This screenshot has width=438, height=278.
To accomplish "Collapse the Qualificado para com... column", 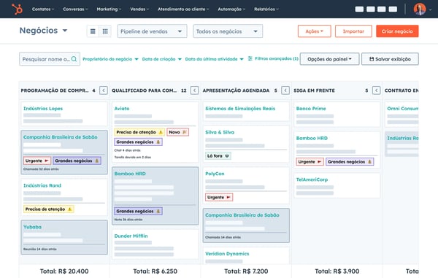I will pyautogui.click(x=194, y=90).
